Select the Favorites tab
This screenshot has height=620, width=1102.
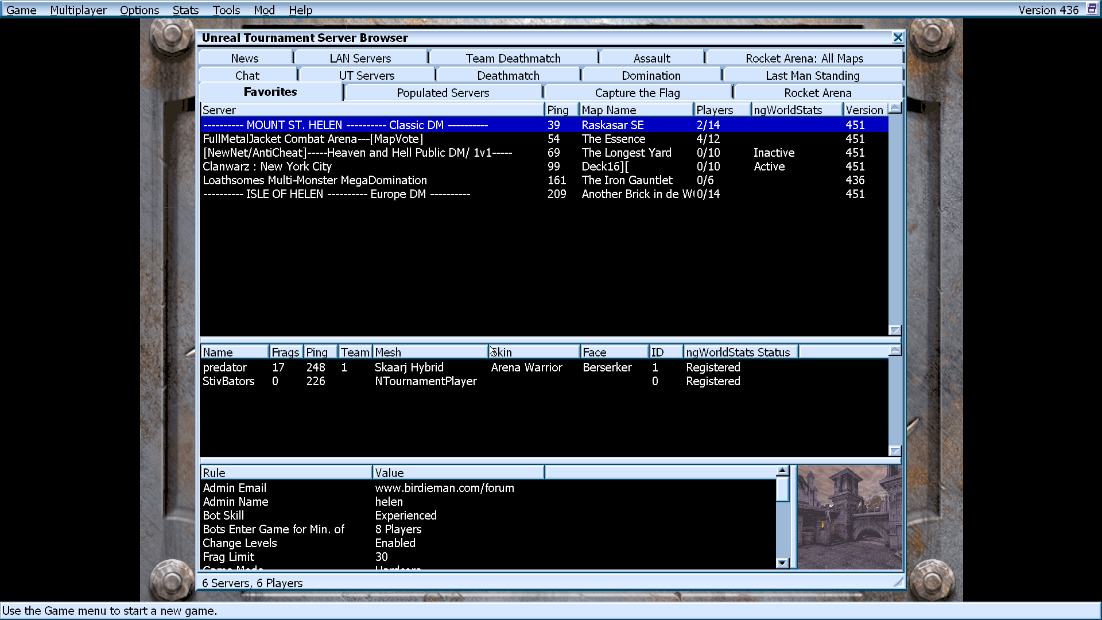click(270, 92)
